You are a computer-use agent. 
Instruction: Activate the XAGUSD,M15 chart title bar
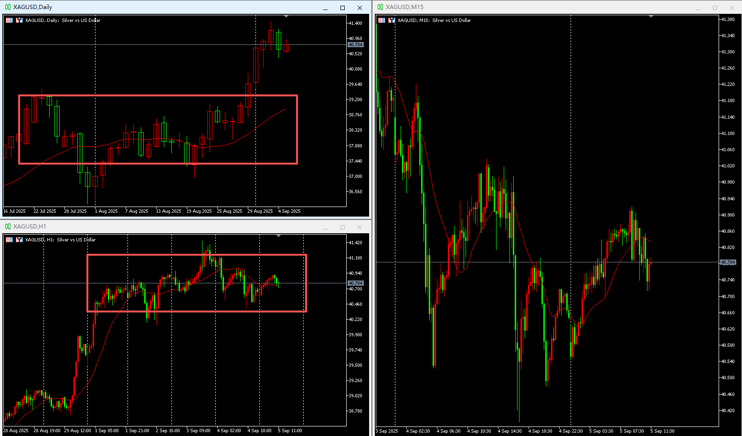[x=535, y=7]
